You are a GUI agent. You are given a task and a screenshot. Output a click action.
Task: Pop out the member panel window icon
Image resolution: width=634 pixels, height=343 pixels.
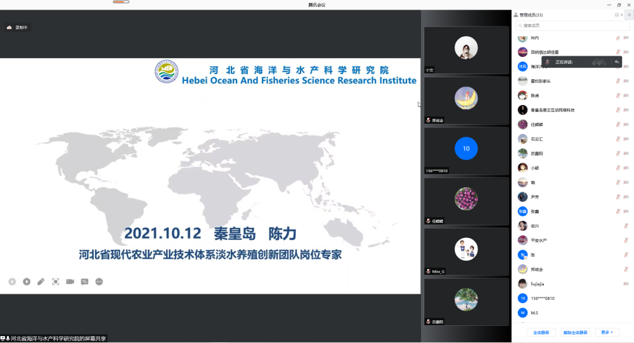[617, 15]
